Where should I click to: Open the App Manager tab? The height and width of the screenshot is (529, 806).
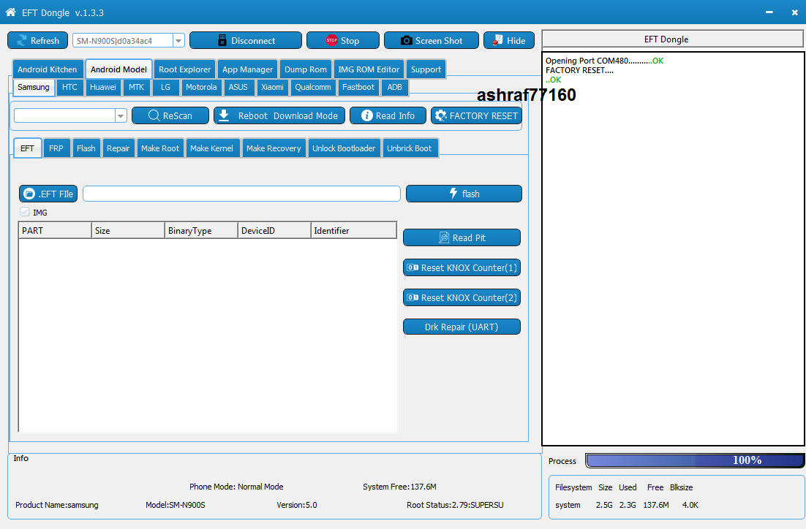248,69
